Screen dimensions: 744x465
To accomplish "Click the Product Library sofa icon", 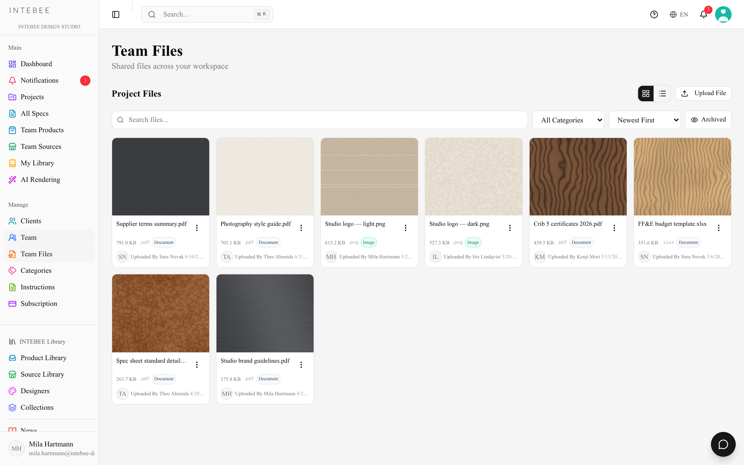I will 12,358.
